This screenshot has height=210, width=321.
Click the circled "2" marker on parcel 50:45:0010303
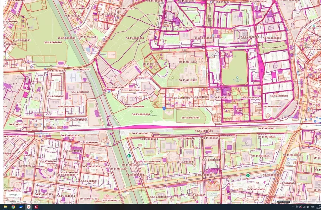coord(181,94)
